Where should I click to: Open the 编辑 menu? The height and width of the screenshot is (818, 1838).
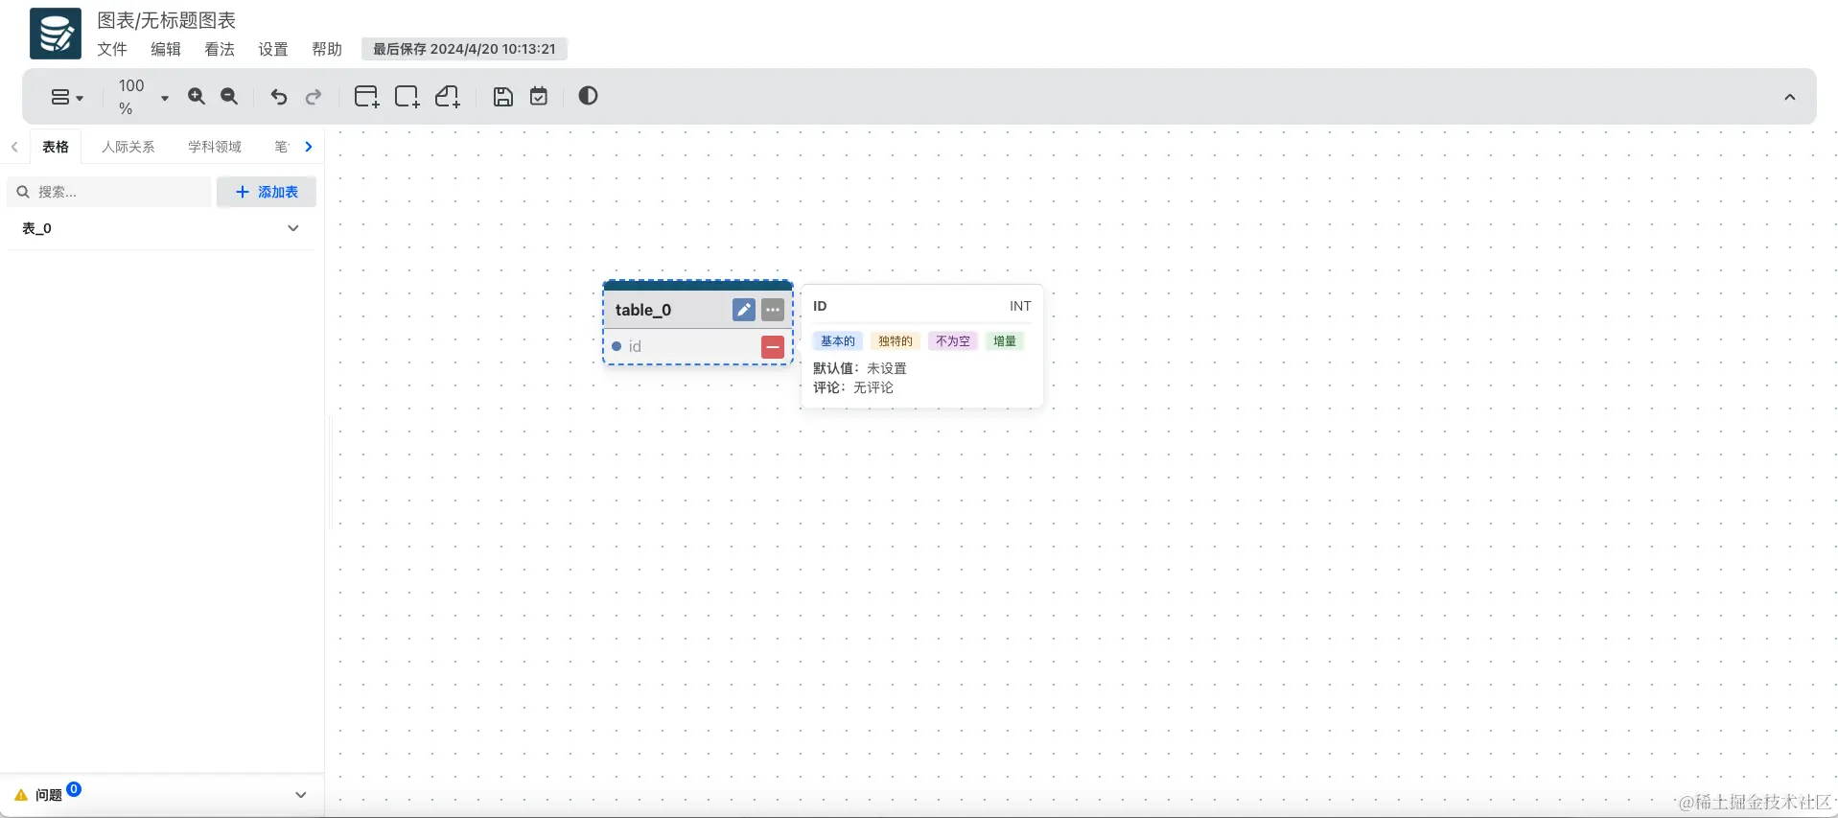[x=166, y=49]
